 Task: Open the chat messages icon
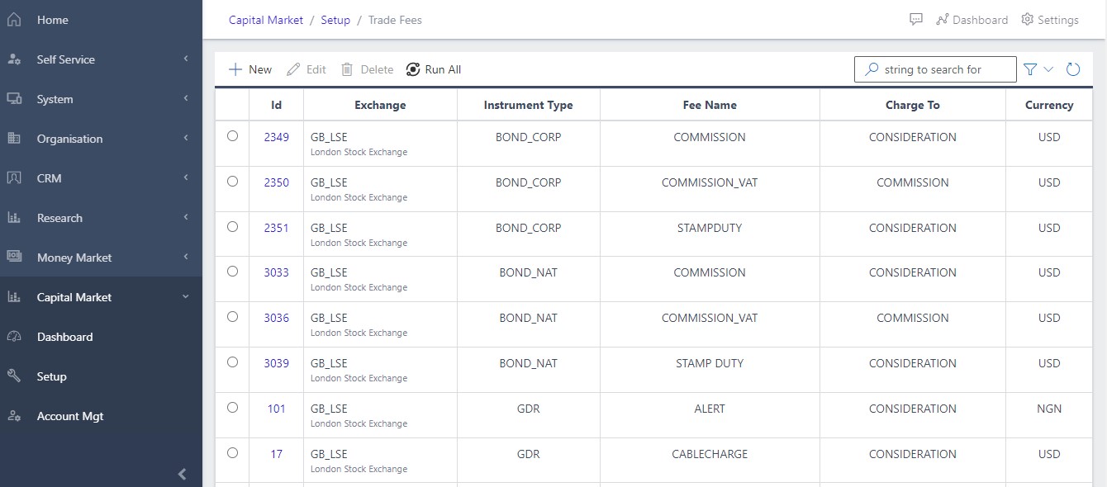click(x=915, y=19)
